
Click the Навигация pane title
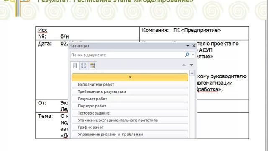79,46
